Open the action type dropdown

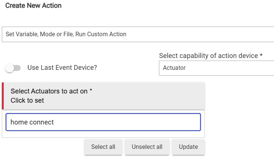click(138, 34)
